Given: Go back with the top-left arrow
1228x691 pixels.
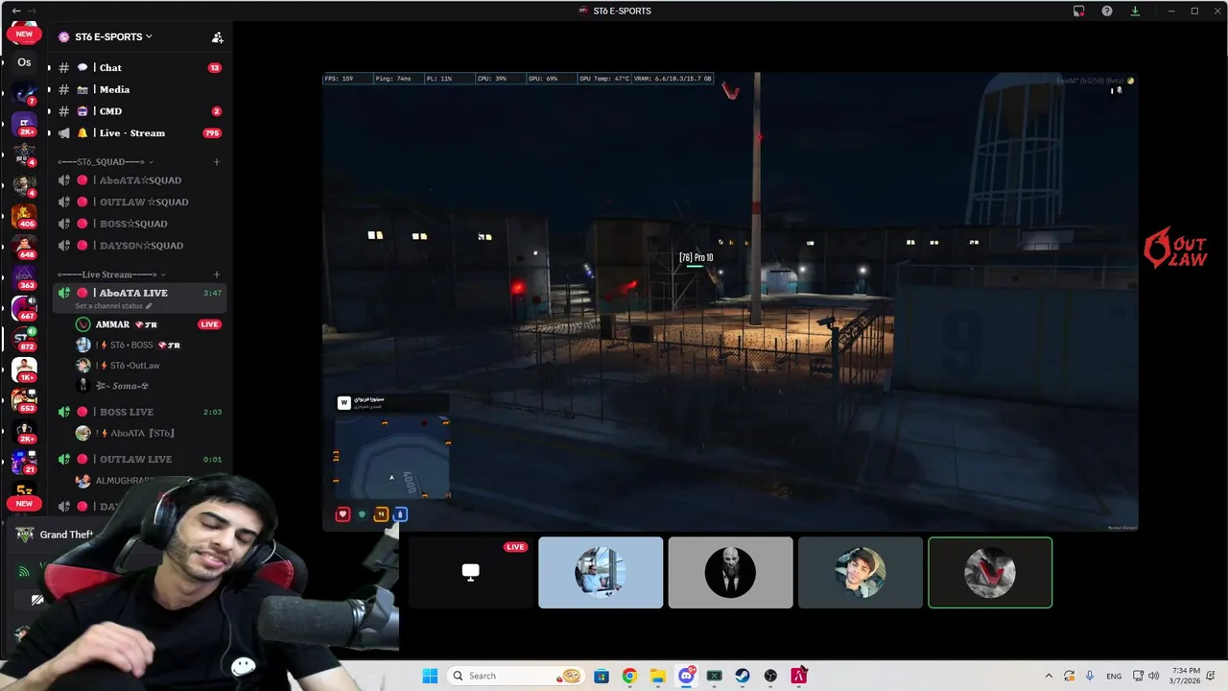Looking at the screenshot, I should (x=16, y=11).
